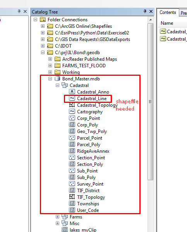
Task: Expand the C:\IDOT folder
Action: (x=43, y=46)
